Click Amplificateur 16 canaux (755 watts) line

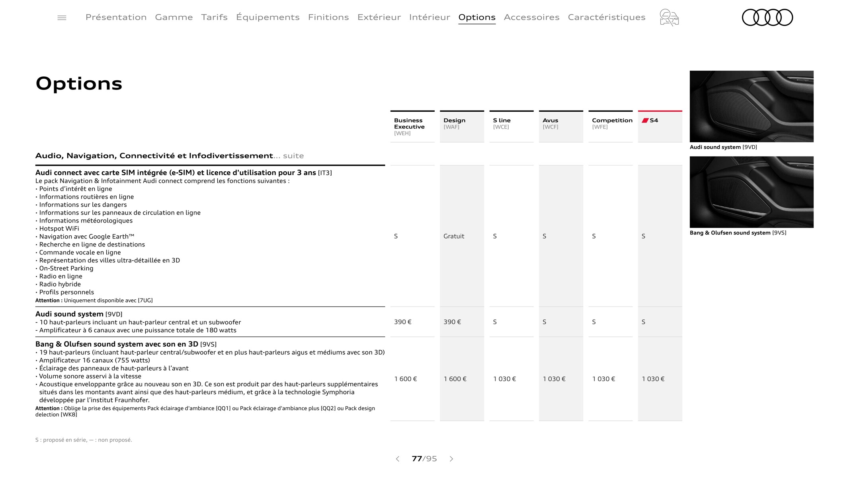point(93,361)
